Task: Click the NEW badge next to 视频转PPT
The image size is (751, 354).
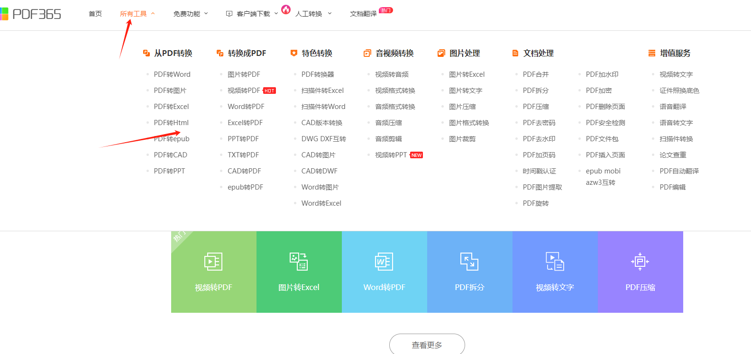Action: [416, 155]
